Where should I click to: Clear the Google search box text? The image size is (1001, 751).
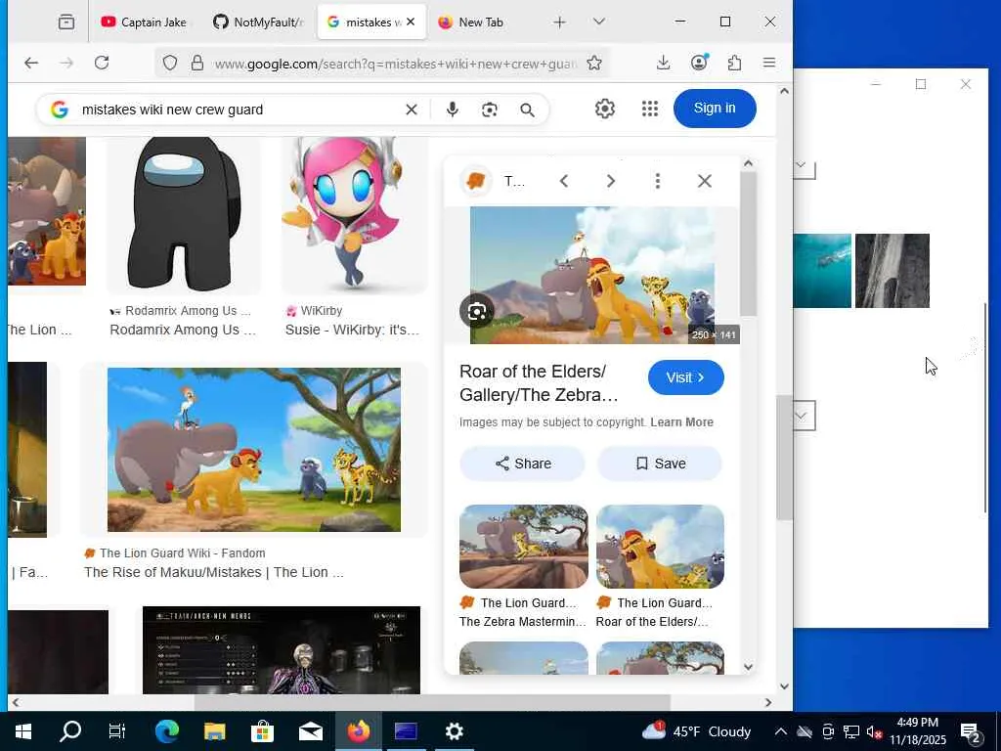[412, 110]
